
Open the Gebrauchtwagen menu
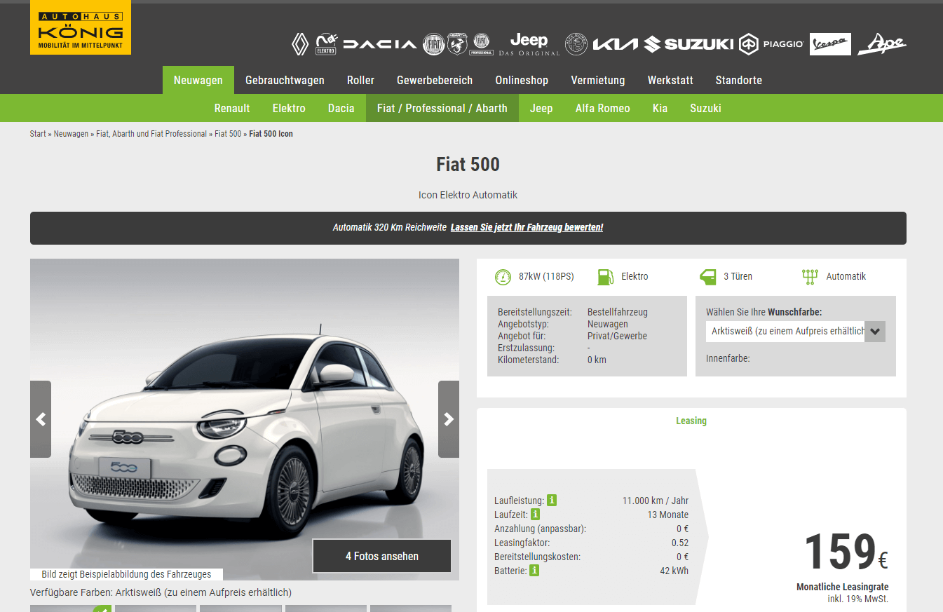285,80
